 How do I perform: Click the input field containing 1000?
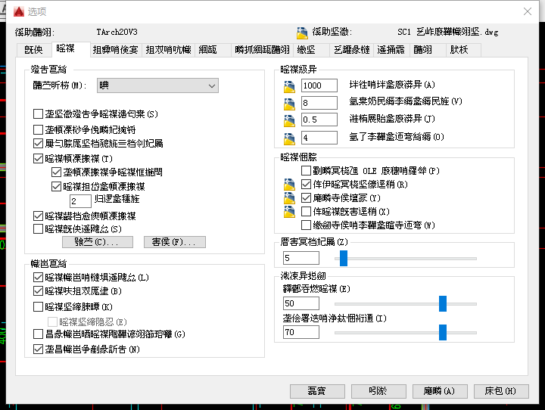click(x=319, y=85)
